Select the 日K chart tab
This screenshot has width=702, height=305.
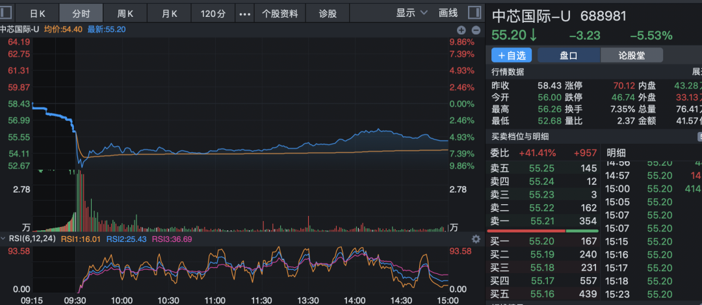point(38,13)
